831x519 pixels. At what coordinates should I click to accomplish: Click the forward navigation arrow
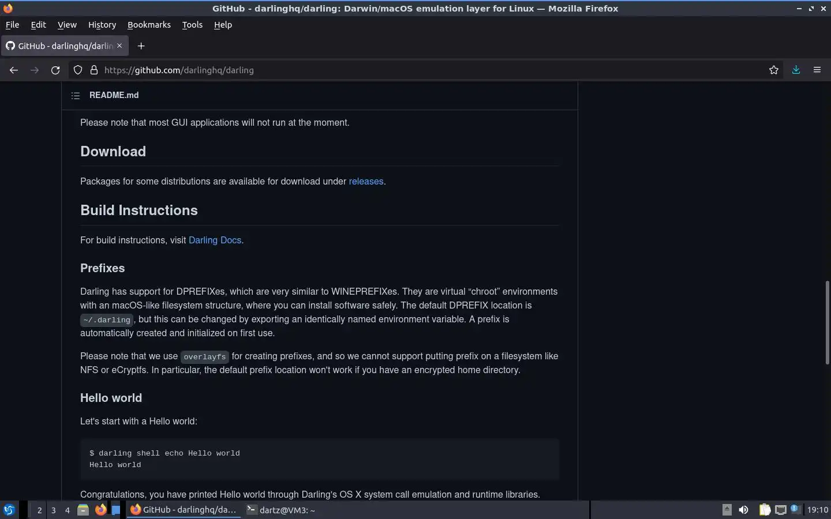(x=35, y=70)
